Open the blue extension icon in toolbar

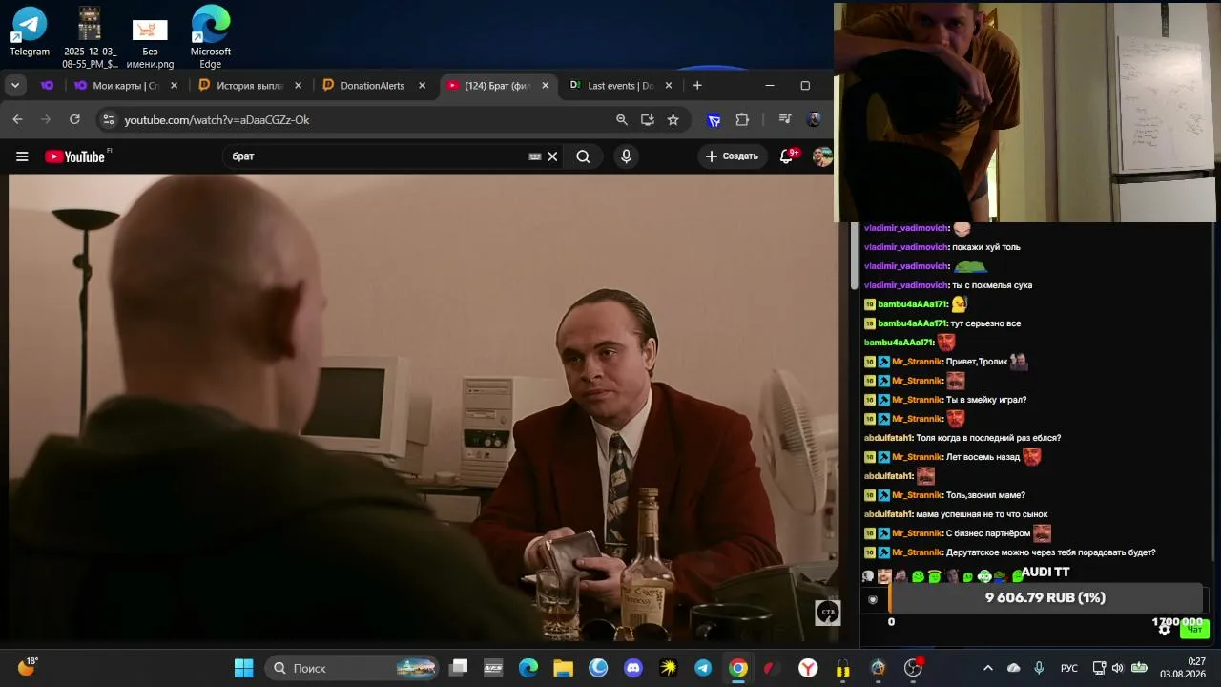pyautogui.click(x=714, y=119)
